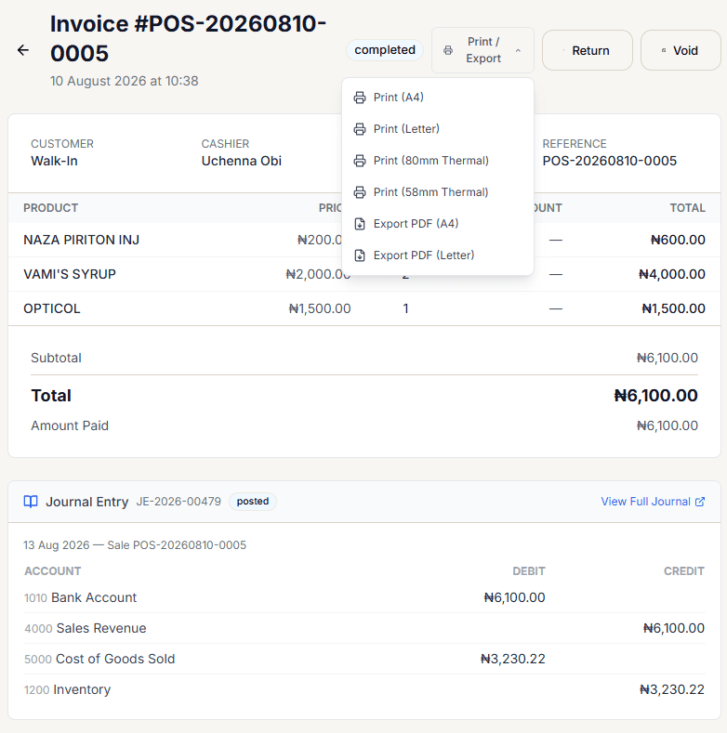Click the 1200 Inventory account
Image resolution: width=727 pixels, height=733 pixels.
(x=67, y=690)
